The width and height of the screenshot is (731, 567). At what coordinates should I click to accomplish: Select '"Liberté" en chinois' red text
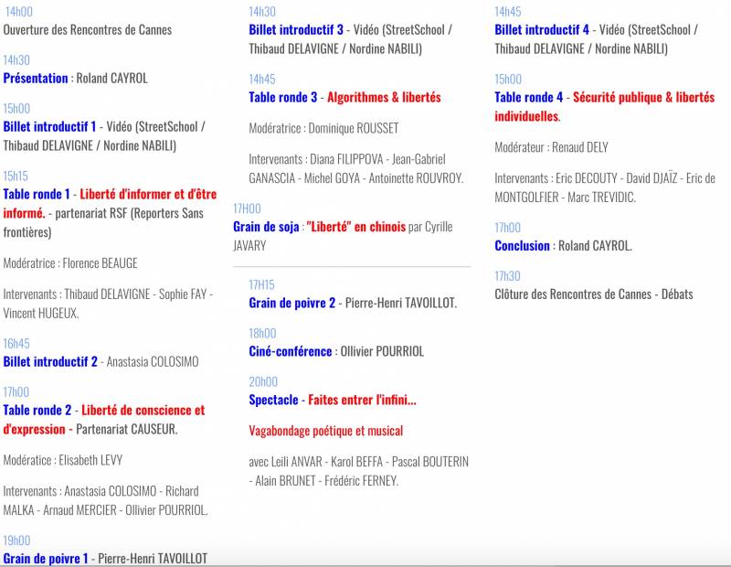click(355, 226)
